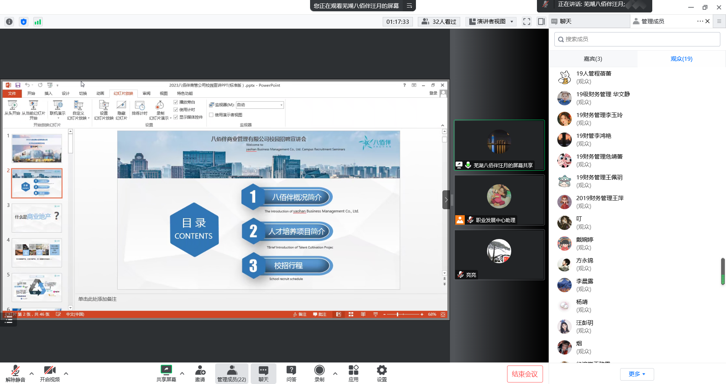Switch to the guests (嘉宾) tab
Image resolution: width=726 pixels, height=384 pixels.
click(x=593, y=59)
